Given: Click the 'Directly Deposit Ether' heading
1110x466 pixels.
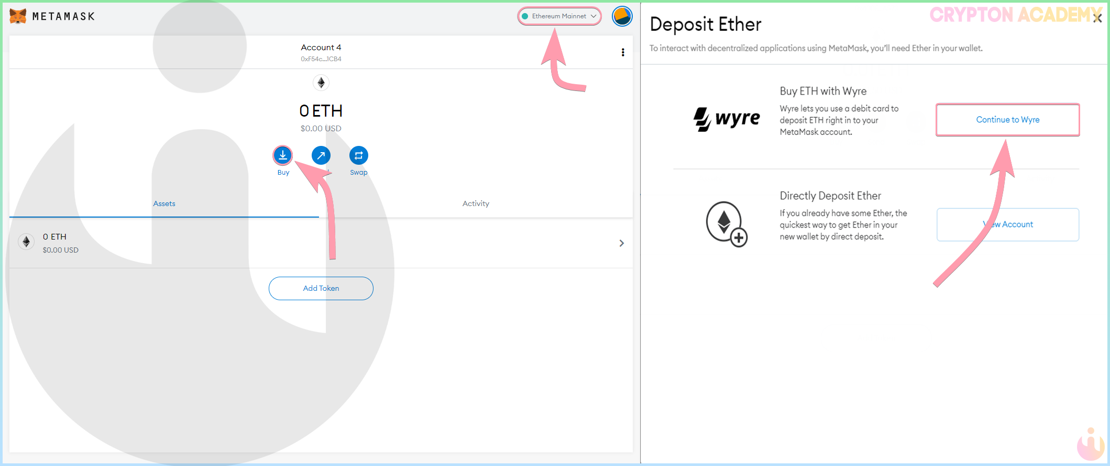Looking at the screenshot, I should pyautogui.click(x=830, y=196).
